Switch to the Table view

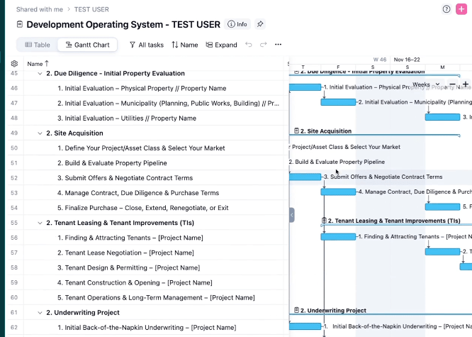(x=38, y=45)
